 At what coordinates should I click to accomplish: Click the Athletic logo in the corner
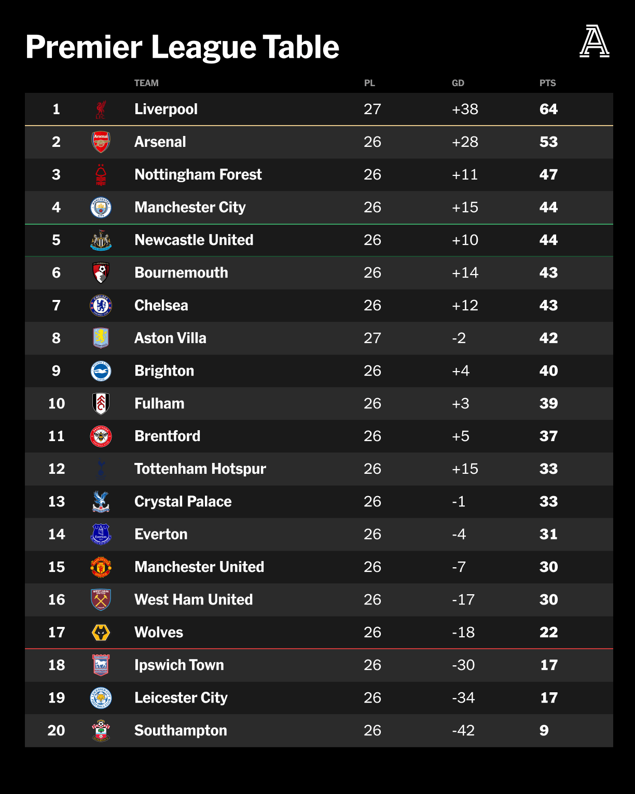594,42
